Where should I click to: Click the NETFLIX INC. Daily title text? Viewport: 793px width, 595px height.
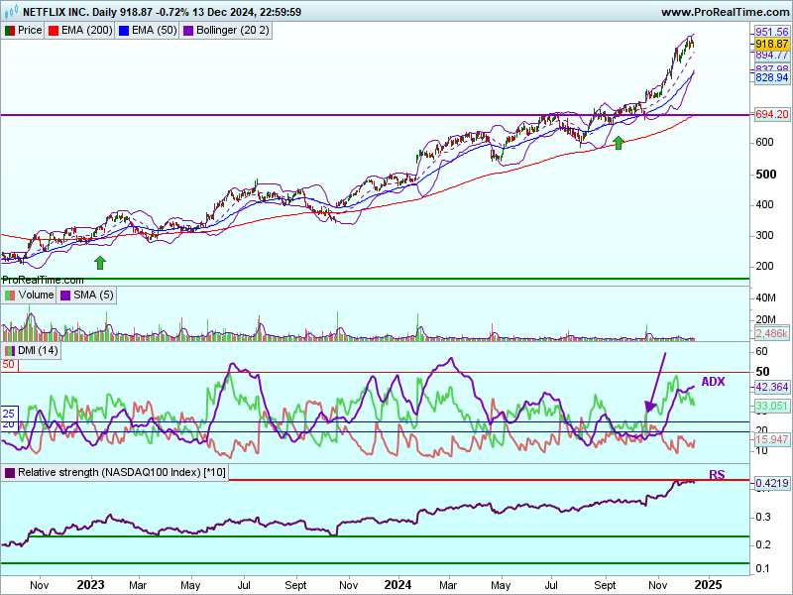coord(70,12)
